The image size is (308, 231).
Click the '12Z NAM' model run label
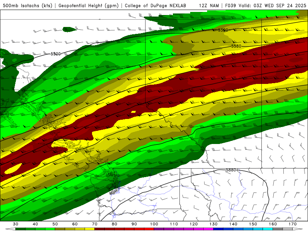(x=209, y=6)
